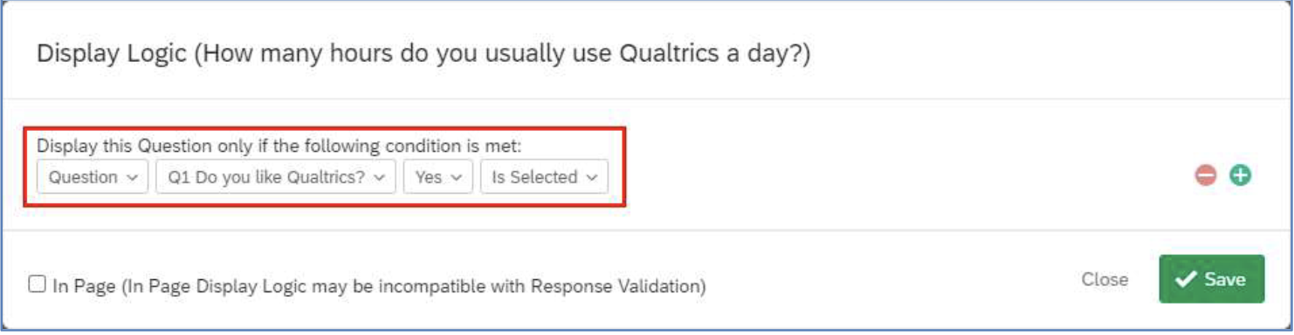The image size is (1294, 335).
Task: Click the chevron arrow beside Yes
Action: click(457, 177)
